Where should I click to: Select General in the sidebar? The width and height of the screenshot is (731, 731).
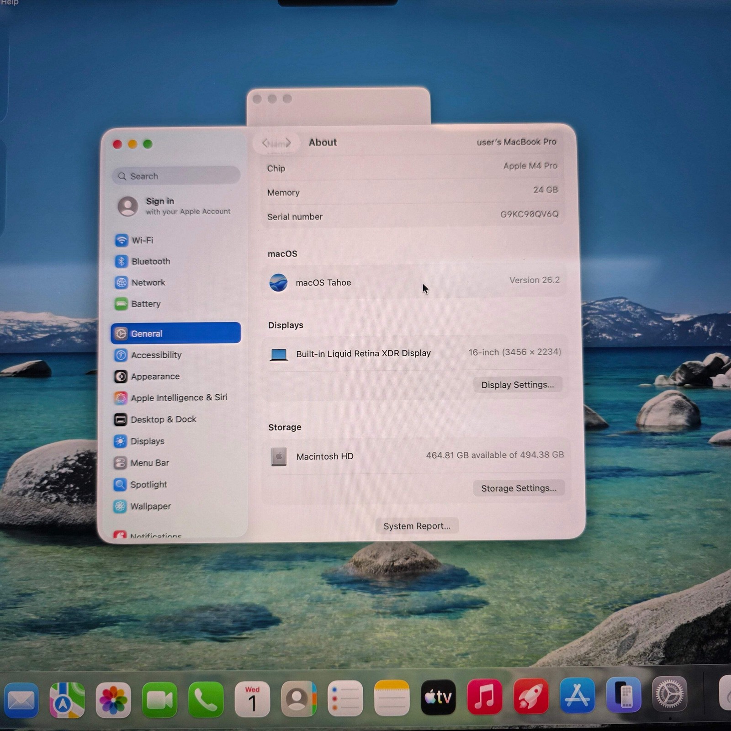click(176, 333)
